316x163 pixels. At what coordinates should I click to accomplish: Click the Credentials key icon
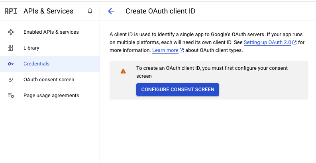pyautogui.click(x=11, y=64)
